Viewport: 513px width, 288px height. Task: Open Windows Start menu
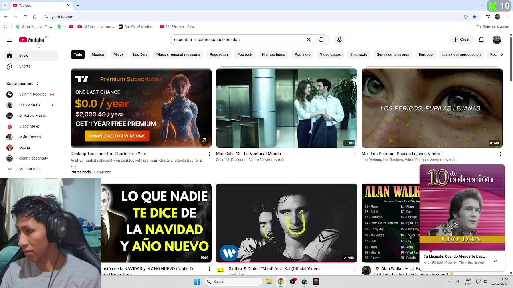197,282
